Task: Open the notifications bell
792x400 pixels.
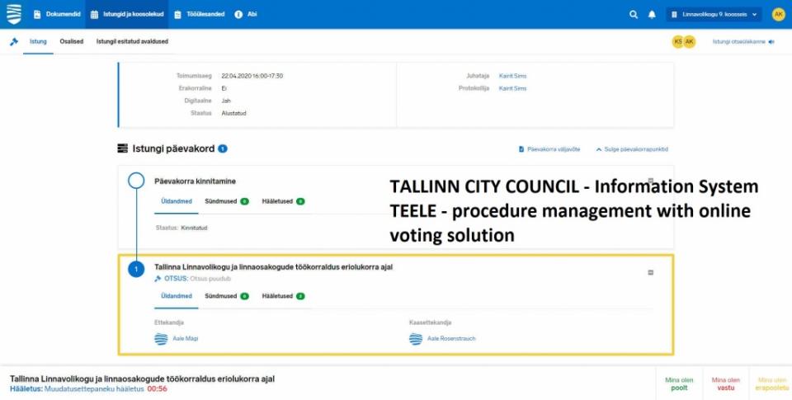Action: pyautogui.click(x=652, y=15)
